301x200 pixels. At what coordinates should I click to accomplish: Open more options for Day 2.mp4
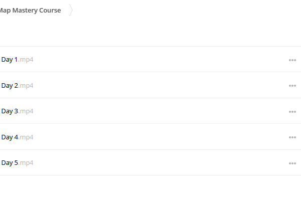[292, 86]
